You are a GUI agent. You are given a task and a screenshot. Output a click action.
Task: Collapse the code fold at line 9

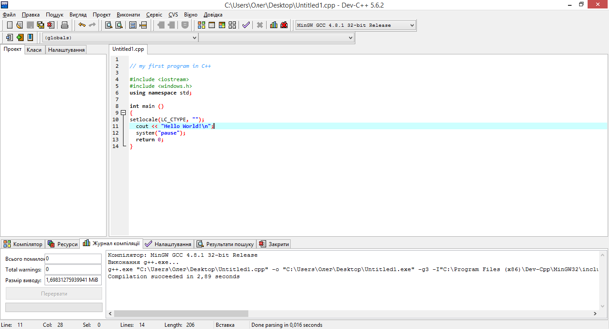123,113
